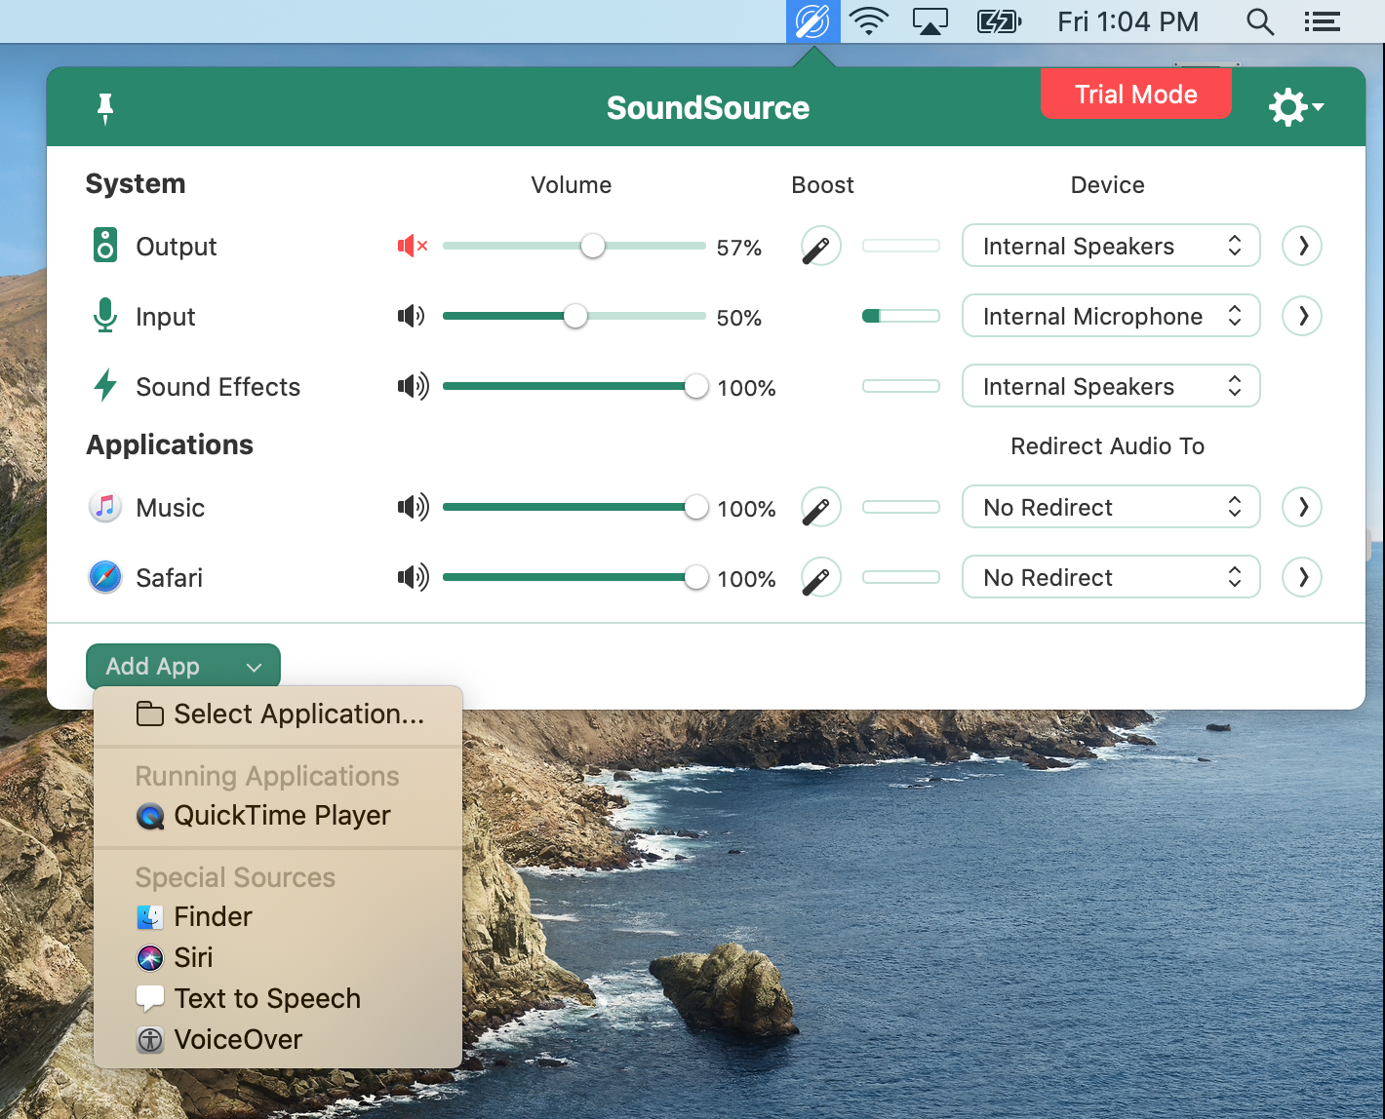Mute the Safari app volume
Image resolution: width=1385 pixels, height=1119 pixels.
(413, 577)
